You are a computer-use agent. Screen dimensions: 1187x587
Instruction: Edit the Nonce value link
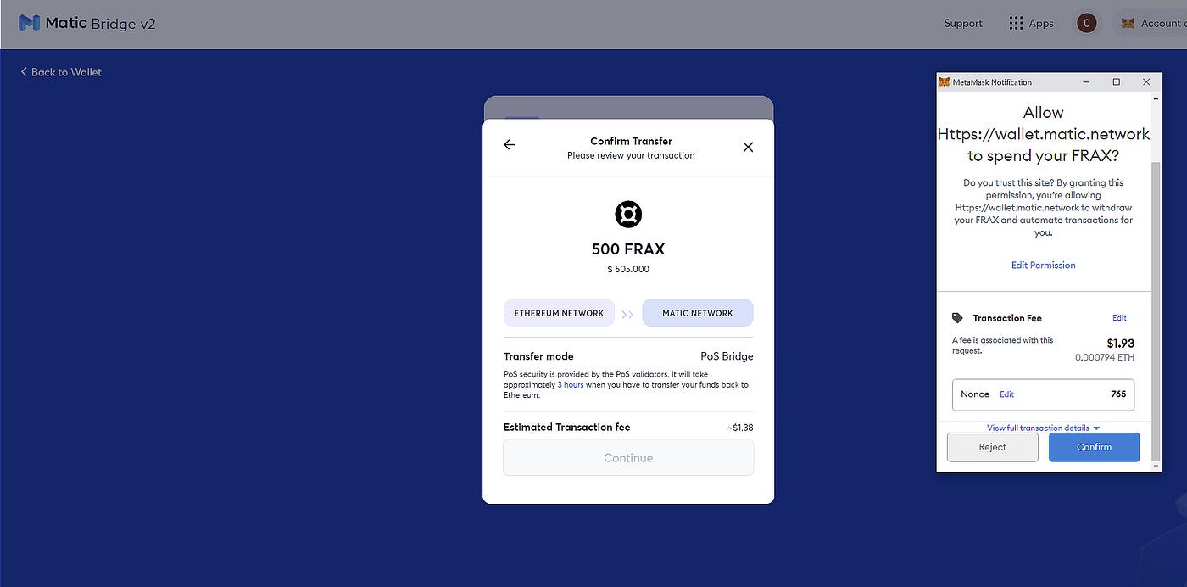[x=1006, y=394]
